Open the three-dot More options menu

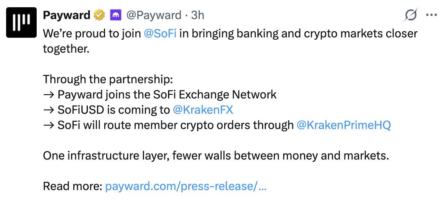click(x=432, y=15)
